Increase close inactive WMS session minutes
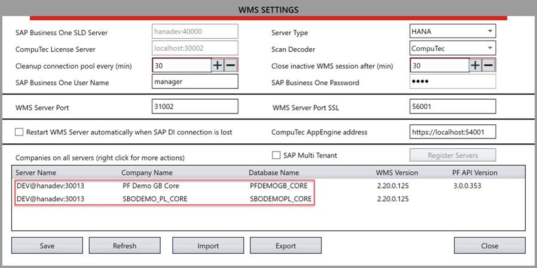This screenshot has height=268, width=537. click(475, 65)
